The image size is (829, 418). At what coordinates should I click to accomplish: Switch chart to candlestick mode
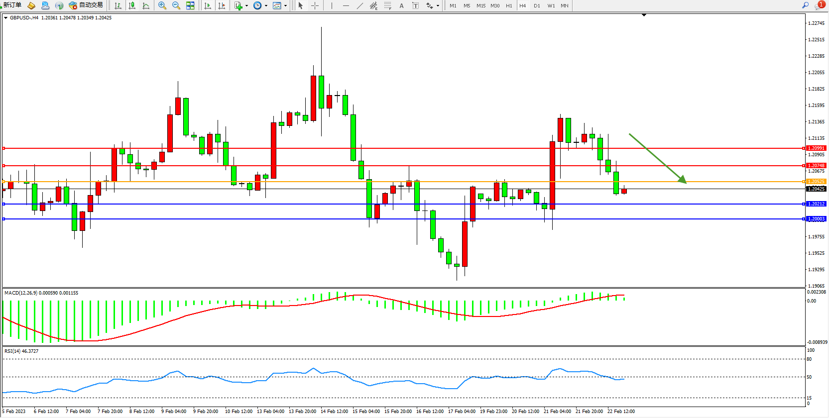click(132, 5)
